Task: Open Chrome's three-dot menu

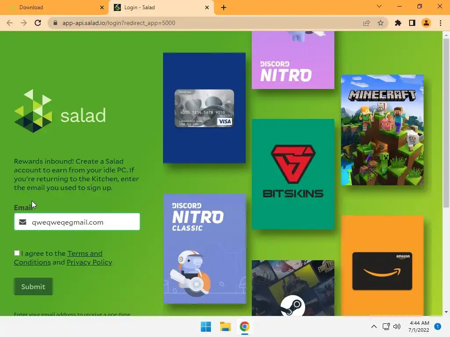Action: point(440,23)
